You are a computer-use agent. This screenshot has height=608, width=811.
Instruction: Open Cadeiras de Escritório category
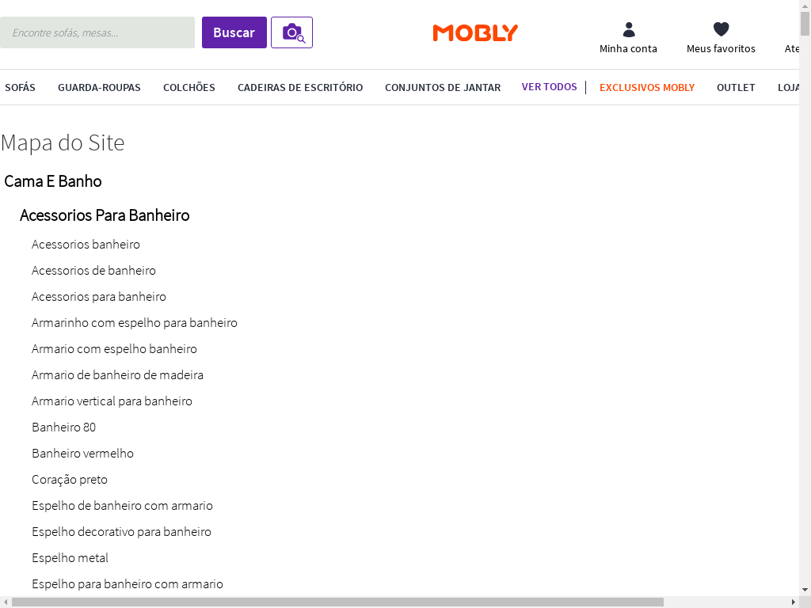[x=300, y=88]
